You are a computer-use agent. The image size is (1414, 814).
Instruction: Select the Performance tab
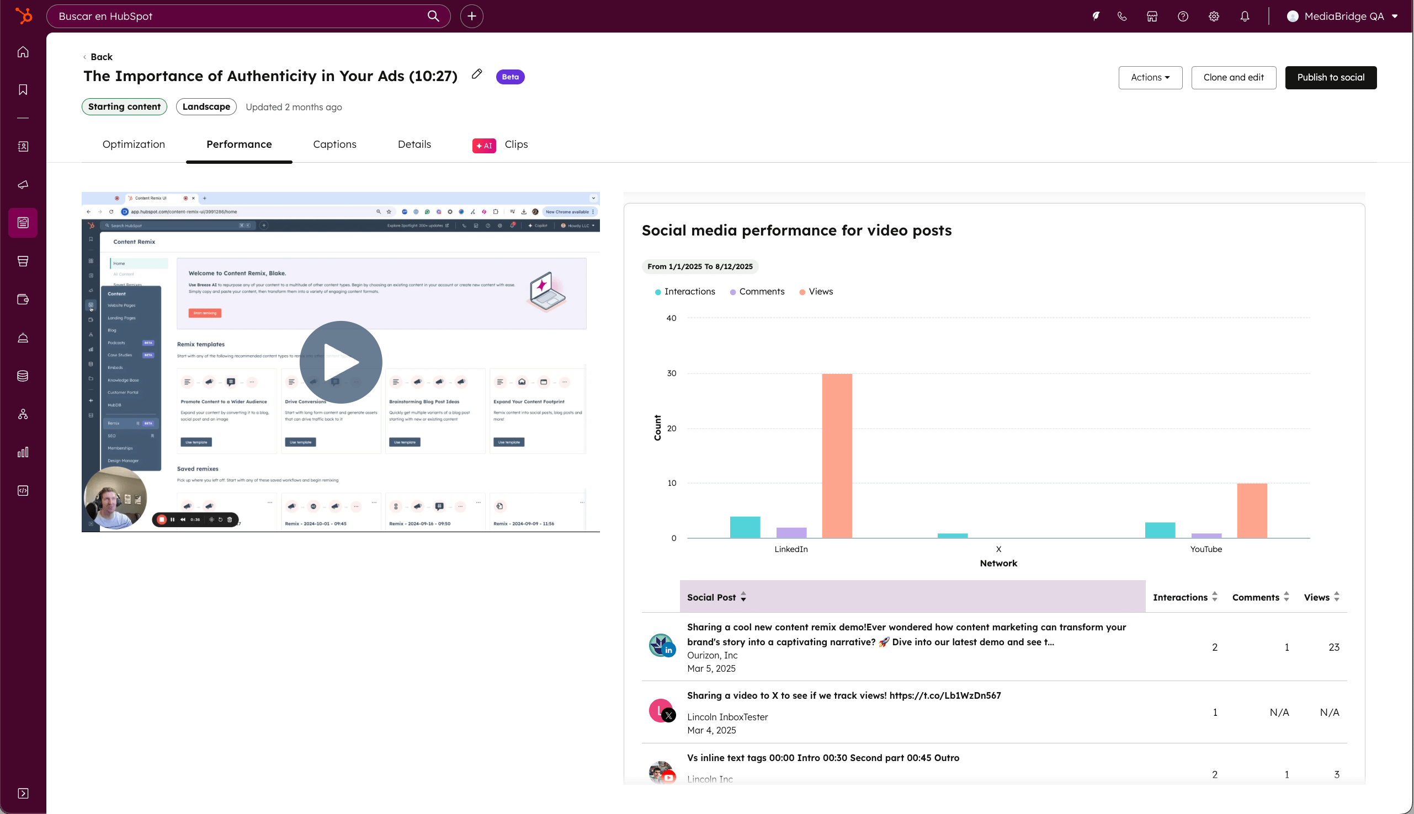(x=239, y=144)
